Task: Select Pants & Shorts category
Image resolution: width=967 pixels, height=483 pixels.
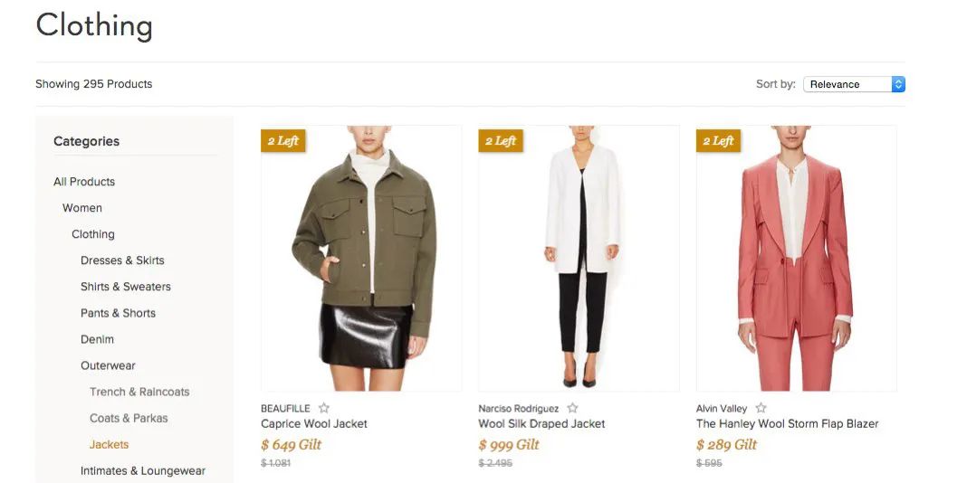Action: click(118, 313)
